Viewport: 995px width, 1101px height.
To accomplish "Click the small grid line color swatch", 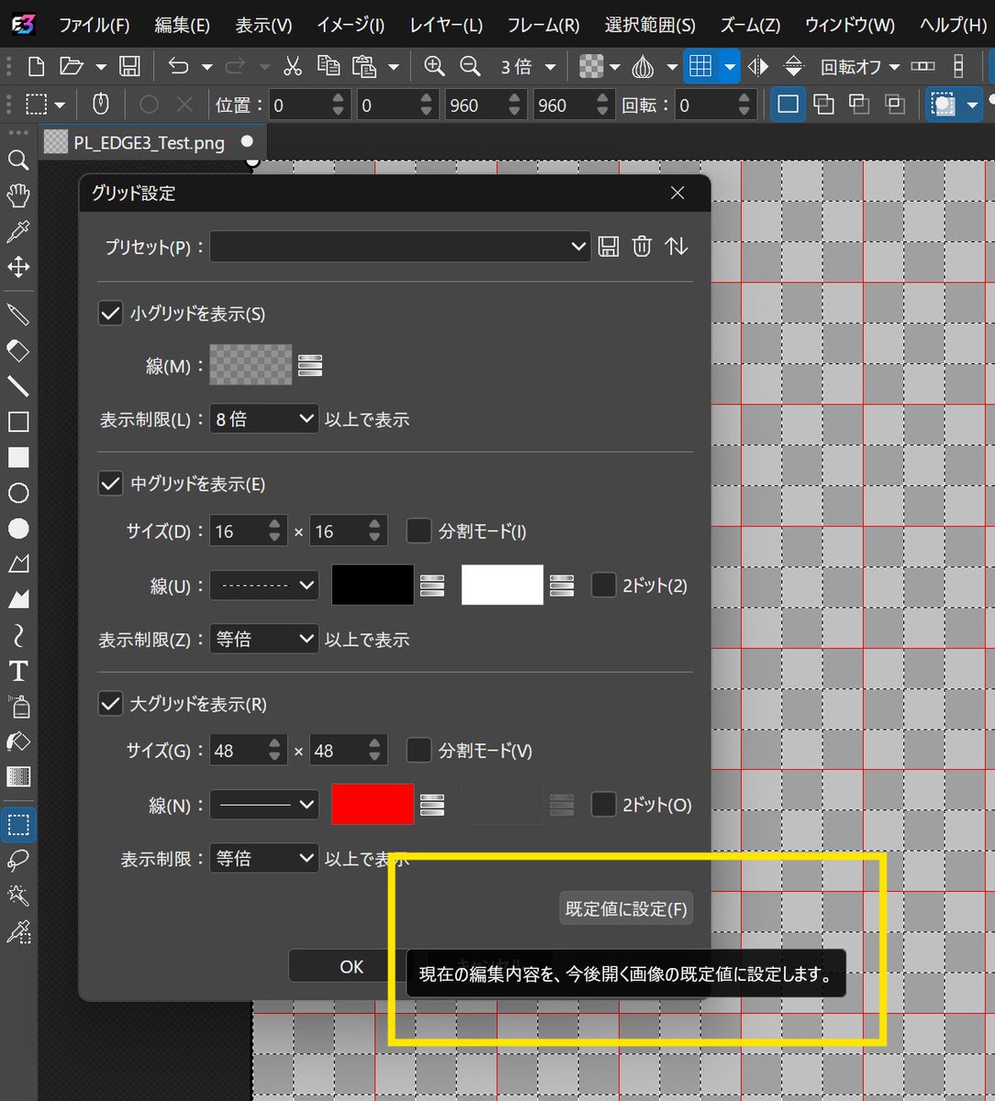I will click(x=251, y=365).
